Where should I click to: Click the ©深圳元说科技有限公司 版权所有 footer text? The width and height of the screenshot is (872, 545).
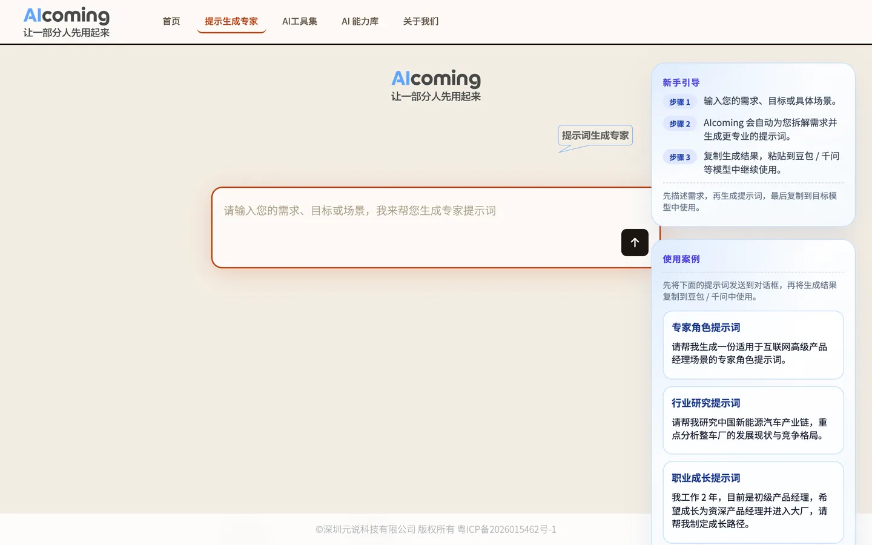click(x=385, y=529)
